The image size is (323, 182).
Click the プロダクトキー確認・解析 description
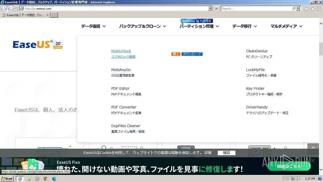(264, 94)
